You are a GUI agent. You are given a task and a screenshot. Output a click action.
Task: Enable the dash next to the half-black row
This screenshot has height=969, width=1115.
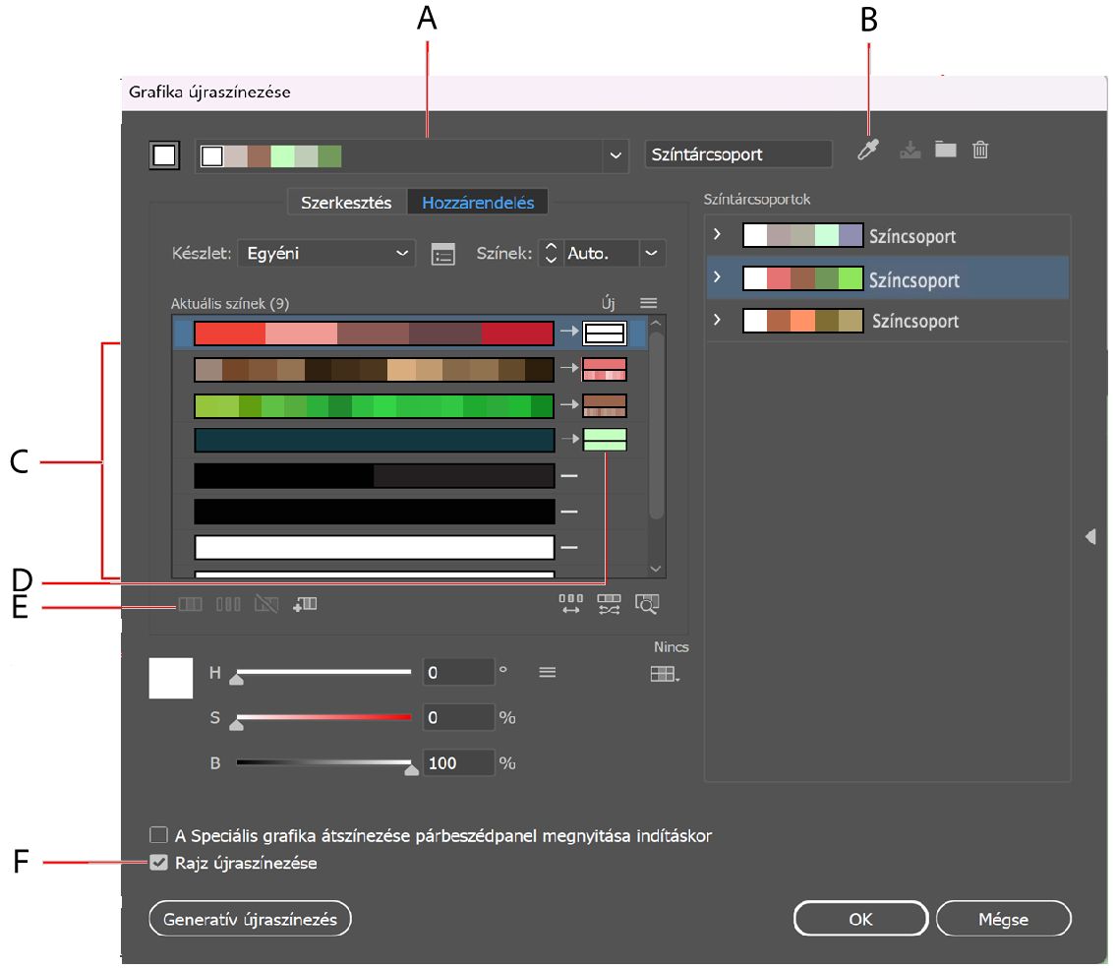[x=569, y=475]
